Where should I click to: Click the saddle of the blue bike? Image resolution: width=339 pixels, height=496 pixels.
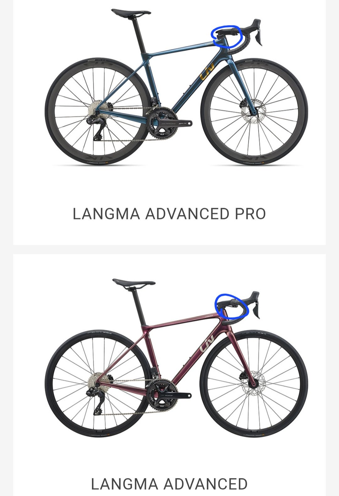pyautogui.click(x=131, y=13)
